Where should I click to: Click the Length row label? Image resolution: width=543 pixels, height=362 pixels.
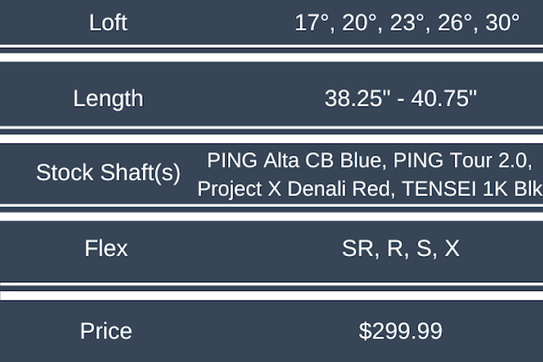click(108, 98)
